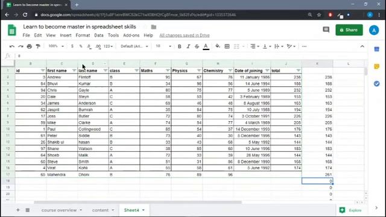The height and width of the screenshot is (217, 386).
Task: Open the fill color picker
Action: (218, 46)
